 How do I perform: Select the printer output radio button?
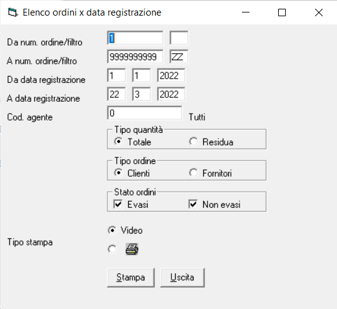(112, 249)
